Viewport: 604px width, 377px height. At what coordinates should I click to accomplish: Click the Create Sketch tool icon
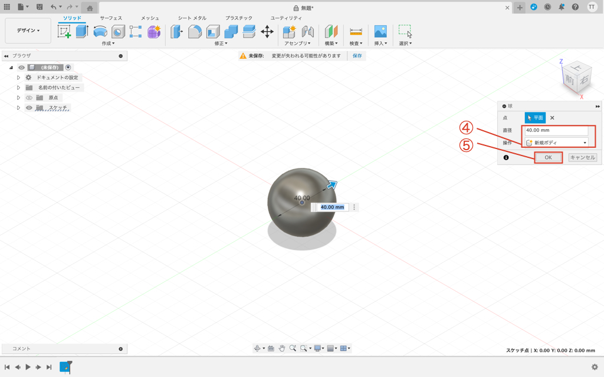click(x=64, y=32)
